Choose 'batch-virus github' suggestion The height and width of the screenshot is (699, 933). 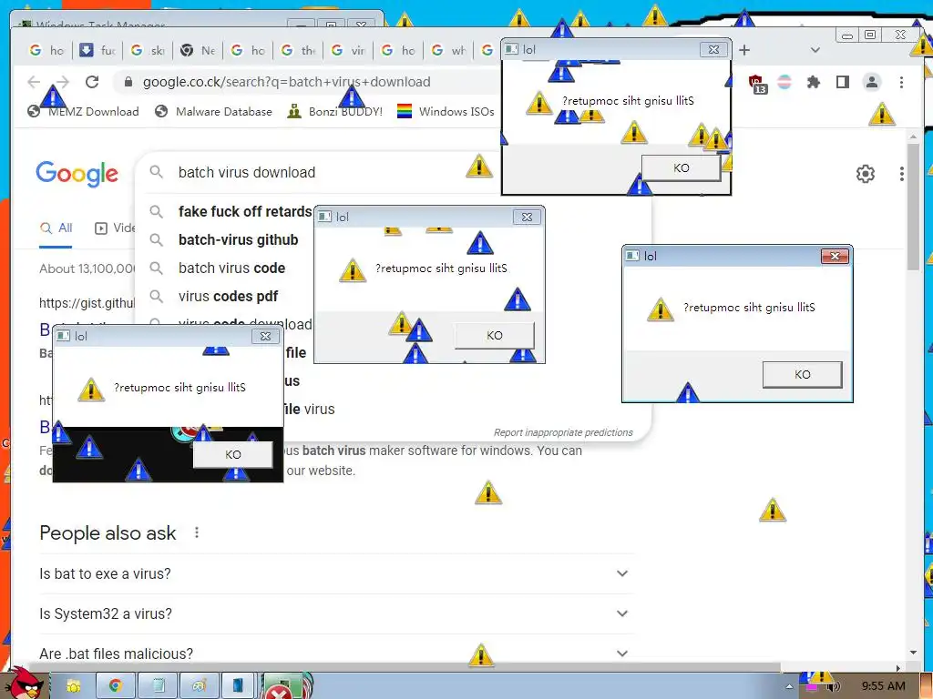coord(238,239)
